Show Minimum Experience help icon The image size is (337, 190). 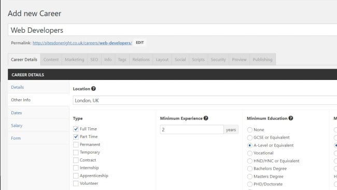tap(206, 118)
